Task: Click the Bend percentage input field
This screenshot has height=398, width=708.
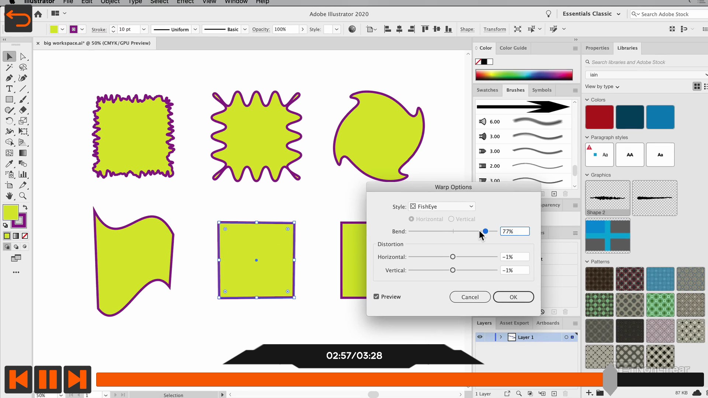Action: [515, 231]
